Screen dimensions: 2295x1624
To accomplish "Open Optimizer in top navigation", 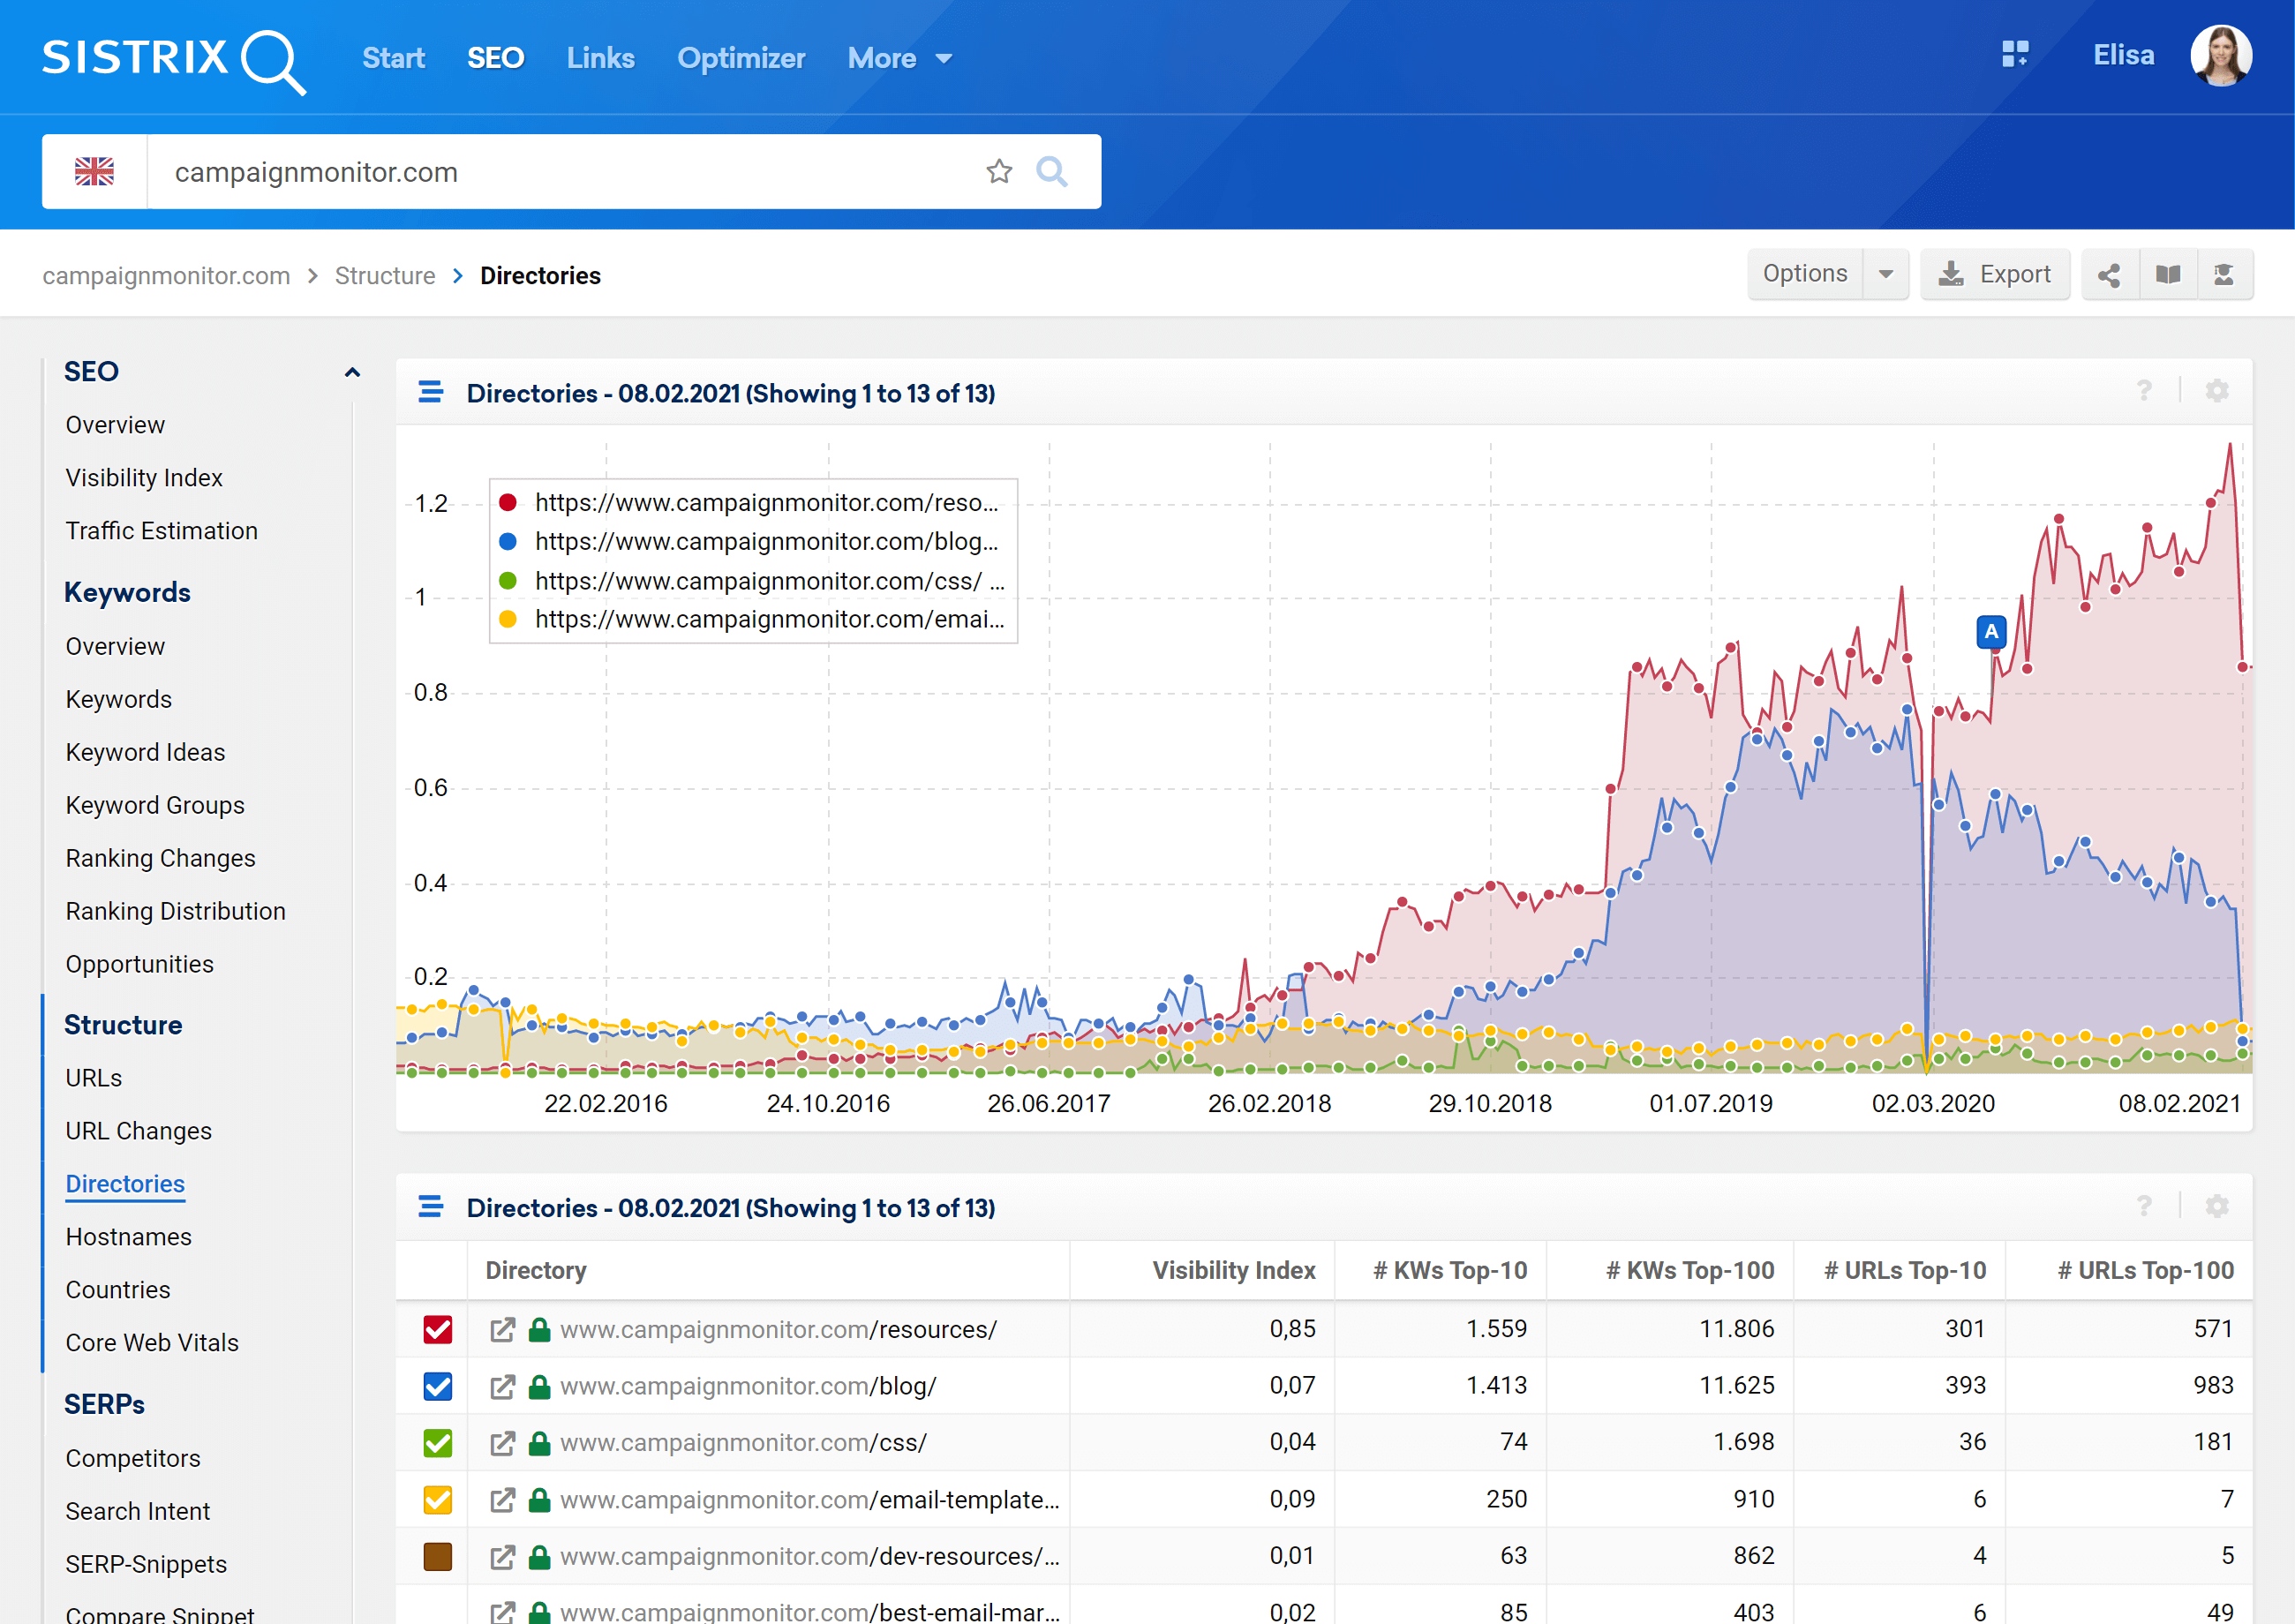I will point(741,59).
